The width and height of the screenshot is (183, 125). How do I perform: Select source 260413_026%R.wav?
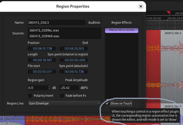tap(64, 36)
